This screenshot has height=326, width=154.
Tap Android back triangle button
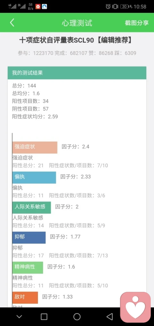pyautogui.click(x=110, y=317)
